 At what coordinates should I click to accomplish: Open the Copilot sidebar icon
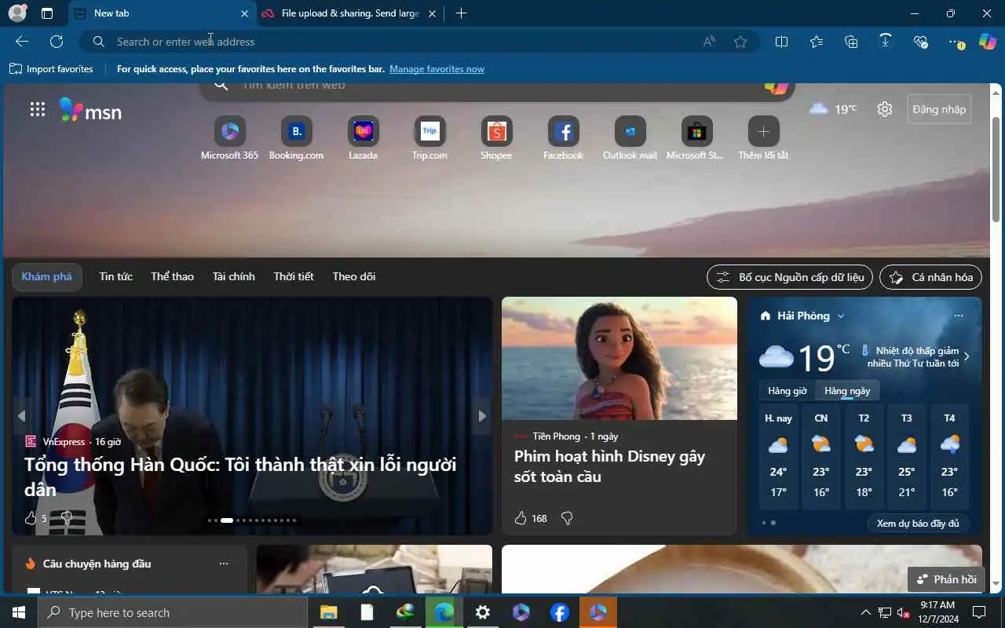coord(988,42)
